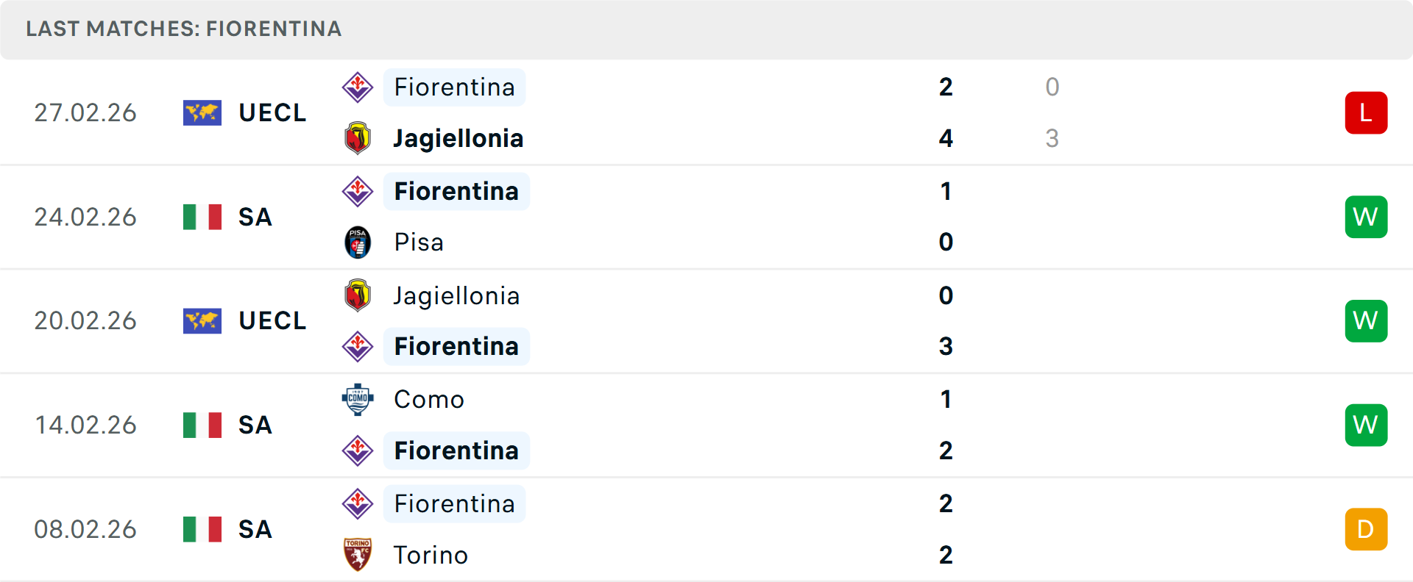Click the Fiorentina crest next to the 27.02.26 match
The image size is (1413, 582).
click(x=358, y=87)
